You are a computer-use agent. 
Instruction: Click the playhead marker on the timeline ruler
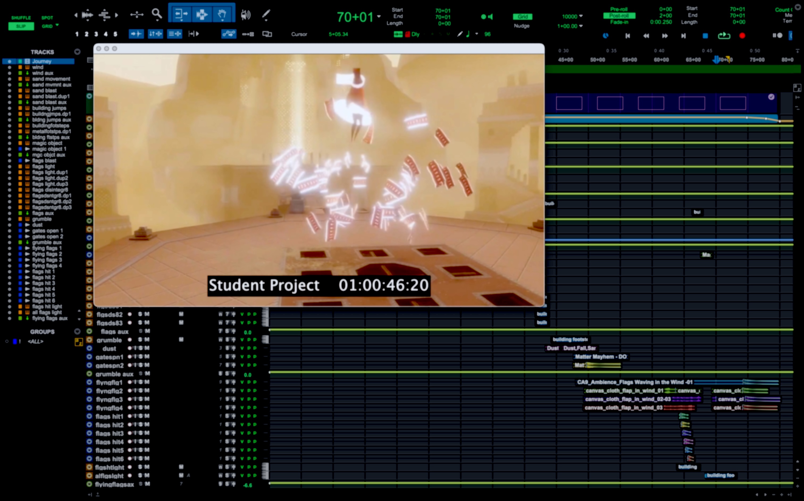pos(716,60)
